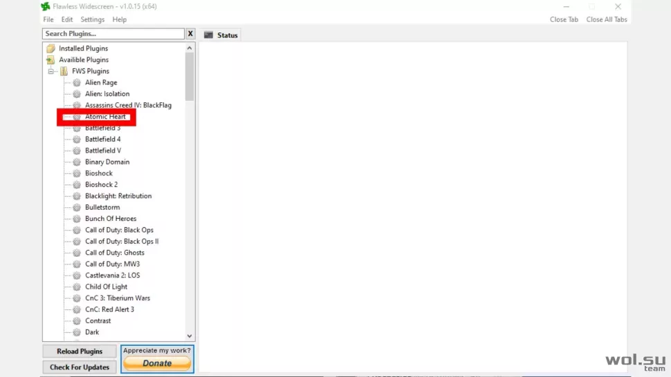The image size is (671, 377).
Task: Select the Battlefield 3 plugin
Action: pyautogui.click(x=102, y=128)
